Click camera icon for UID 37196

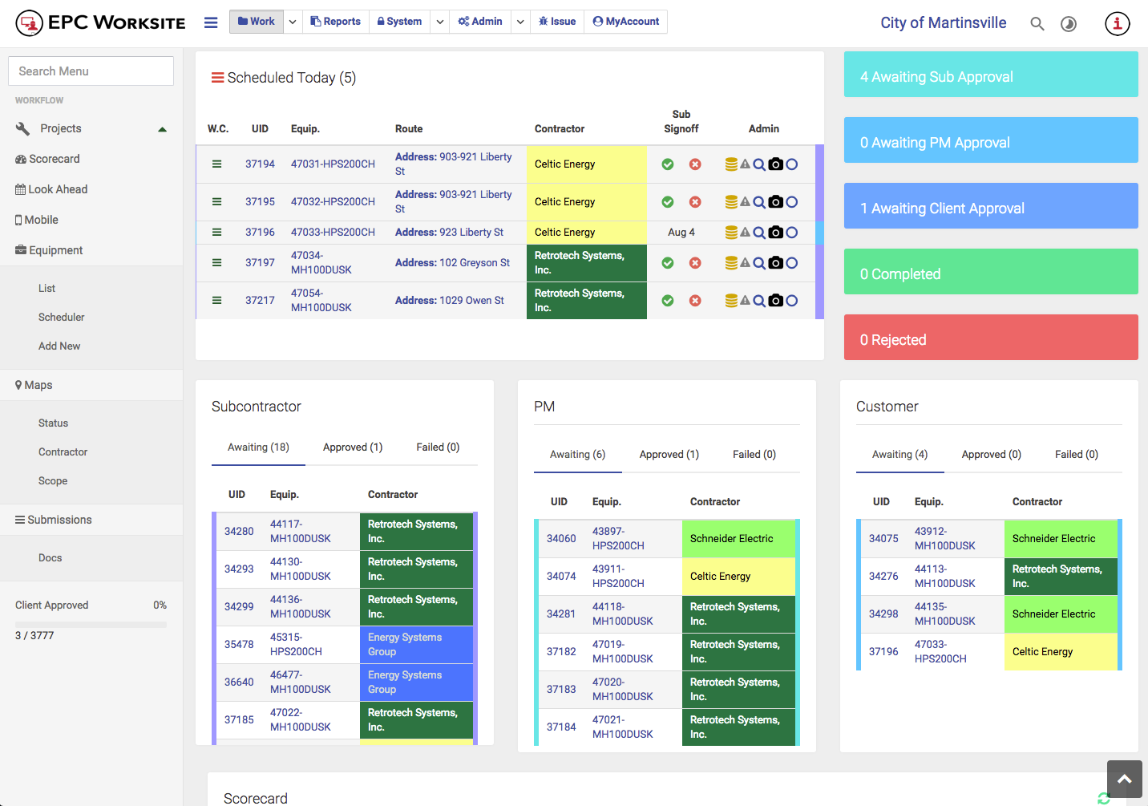775,232
